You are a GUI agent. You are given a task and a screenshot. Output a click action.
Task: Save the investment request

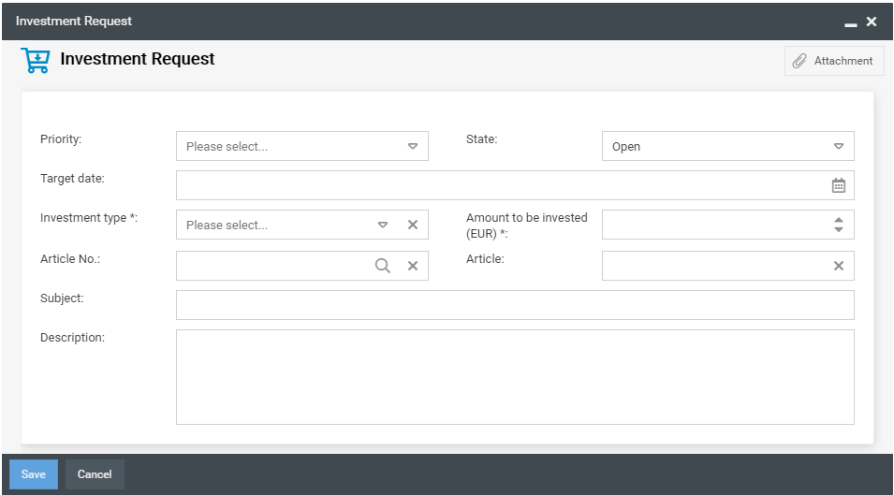pos(34,474)
